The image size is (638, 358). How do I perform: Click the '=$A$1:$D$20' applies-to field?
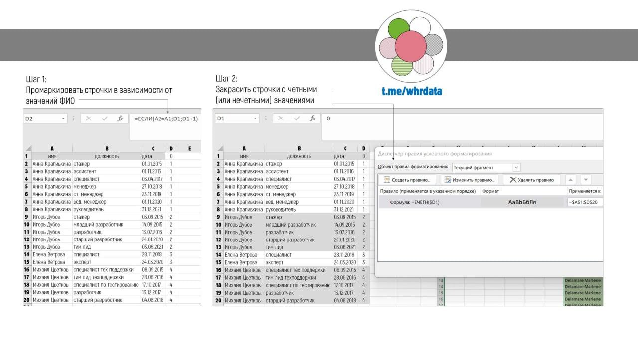pos(584,202)
